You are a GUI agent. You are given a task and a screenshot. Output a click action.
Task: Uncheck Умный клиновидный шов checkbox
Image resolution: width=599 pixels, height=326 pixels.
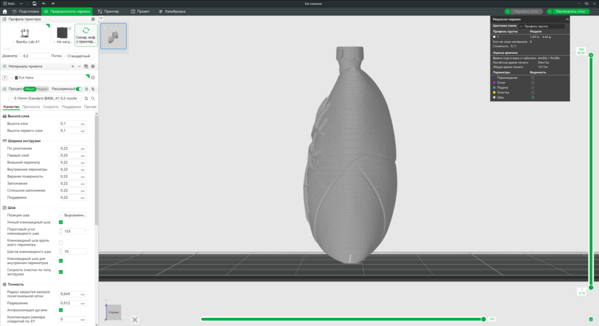point(61,222)
